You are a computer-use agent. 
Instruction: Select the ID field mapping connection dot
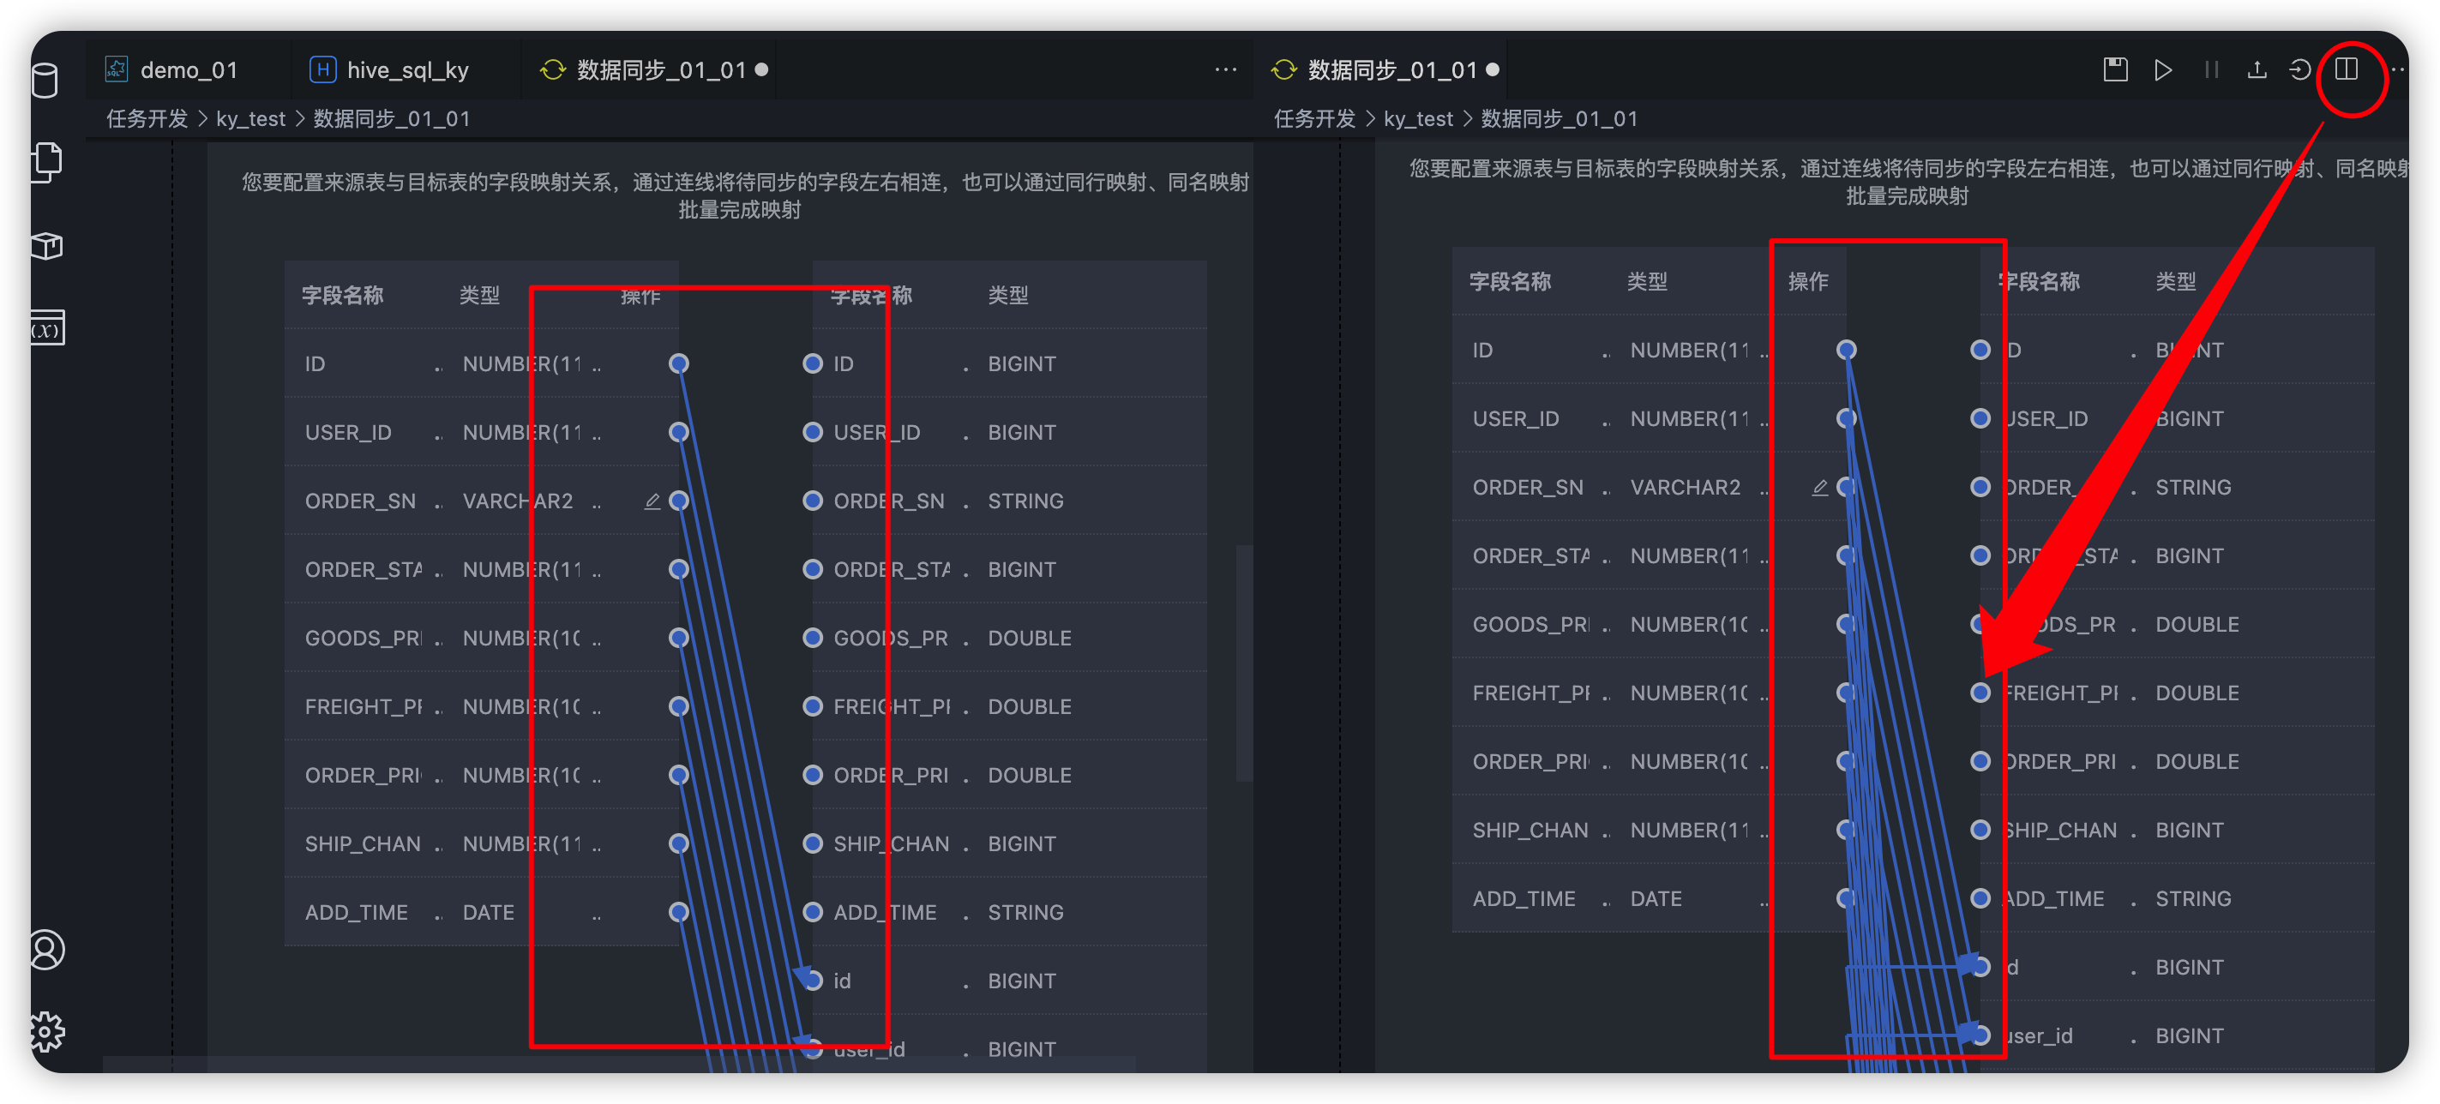[x=678, y=363]
